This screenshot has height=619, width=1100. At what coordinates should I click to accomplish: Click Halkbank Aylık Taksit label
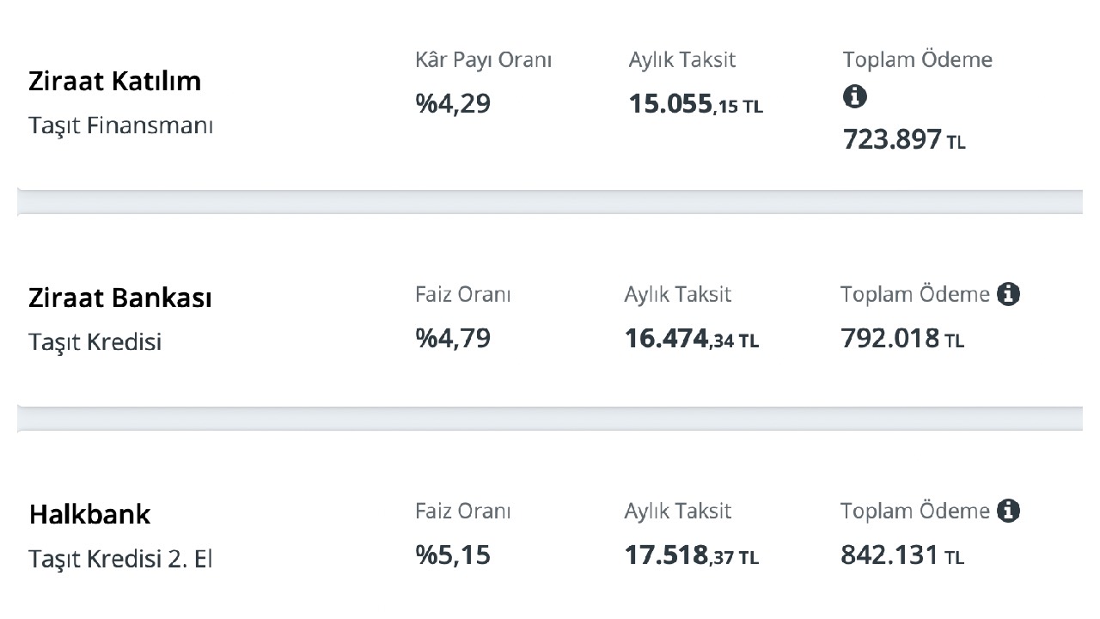678,511
